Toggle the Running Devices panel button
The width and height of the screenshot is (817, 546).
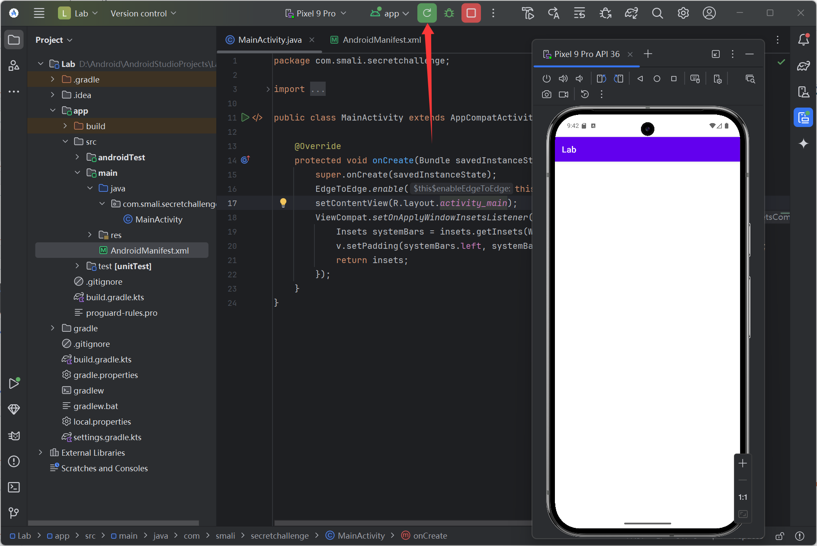[803, 117]
